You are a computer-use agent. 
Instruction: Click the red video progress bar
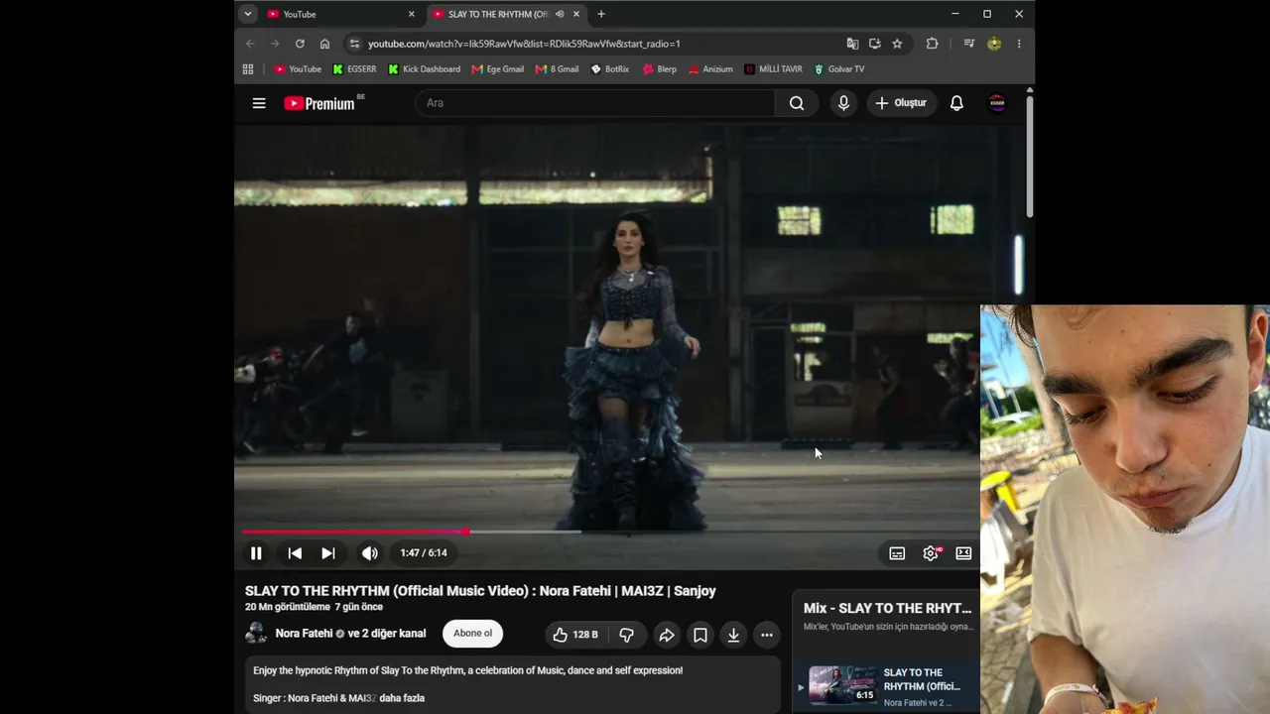354,532
